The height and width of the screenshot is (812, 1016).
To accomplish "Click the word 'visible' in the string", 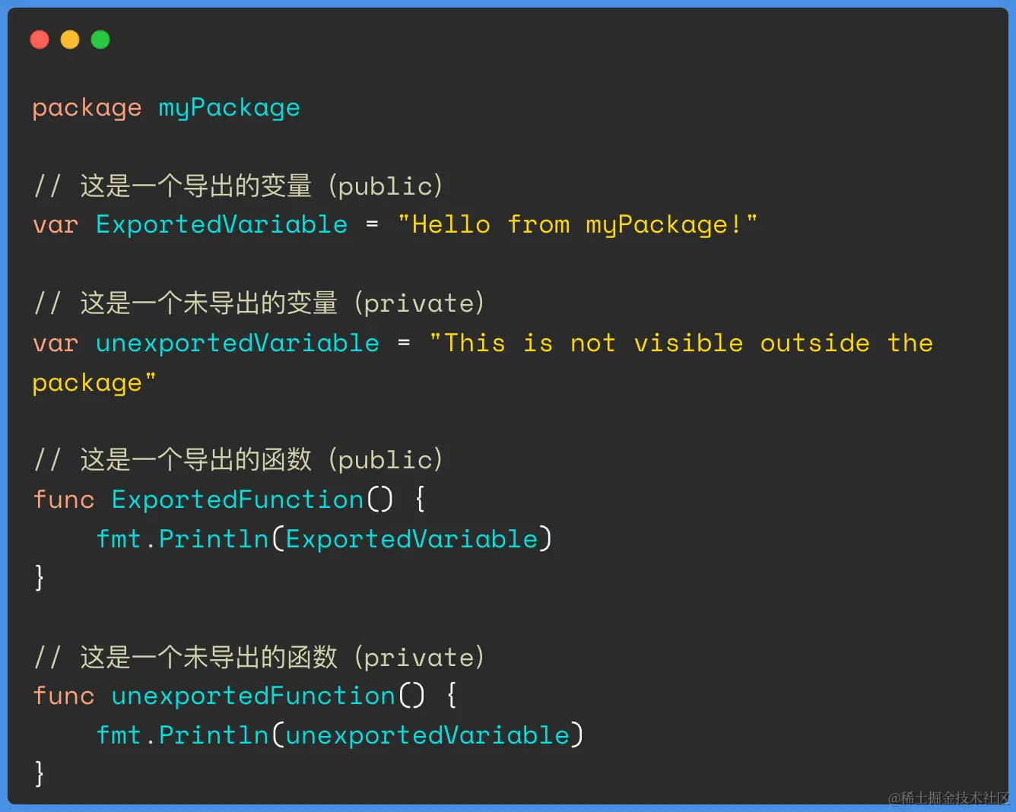I will pos(688,343).
